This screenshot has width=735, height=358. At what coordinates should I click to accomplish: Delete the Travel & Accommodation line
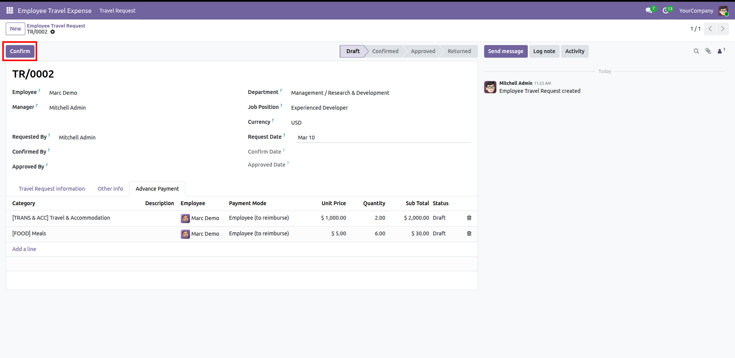(469, 218)
